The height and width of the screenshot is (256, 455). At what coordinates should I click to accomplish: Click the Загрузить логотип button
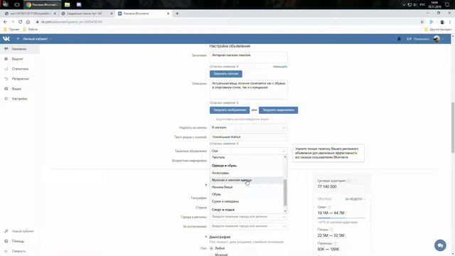click(x=226, y=74)
